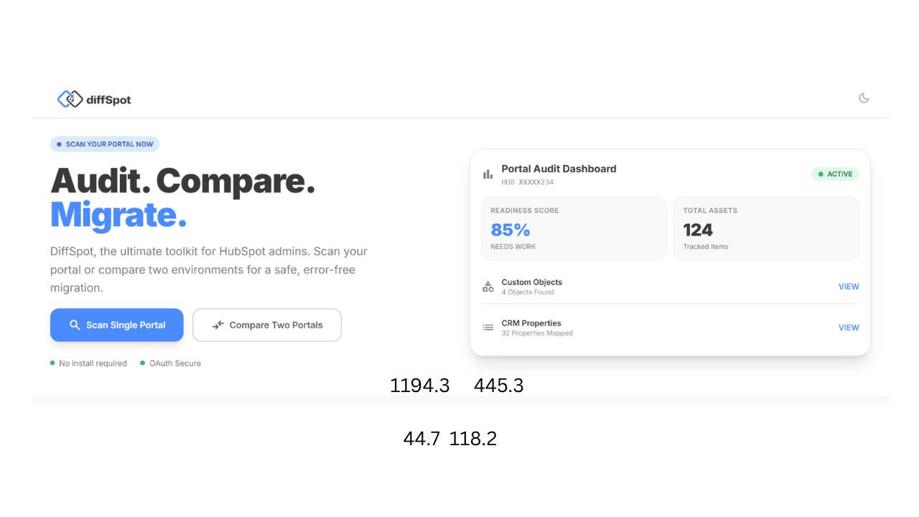919x517 pixels.
Task: Click the arrows icon in the Compare button
Action: (218, 325)
